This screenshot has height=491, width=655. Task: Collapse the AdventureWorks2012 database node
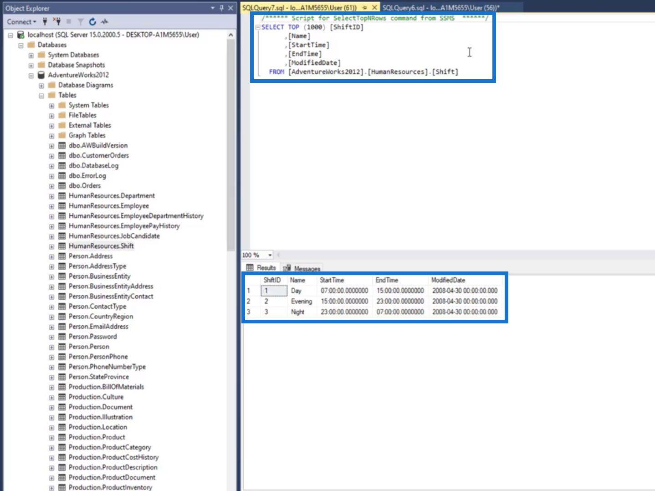(31, 76)
